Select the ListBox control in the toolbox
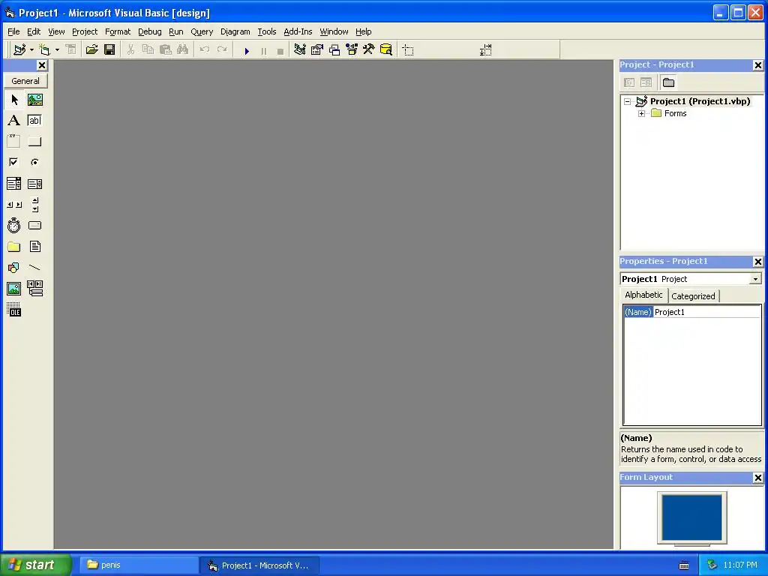768x576 pixels. click(34, 184)
